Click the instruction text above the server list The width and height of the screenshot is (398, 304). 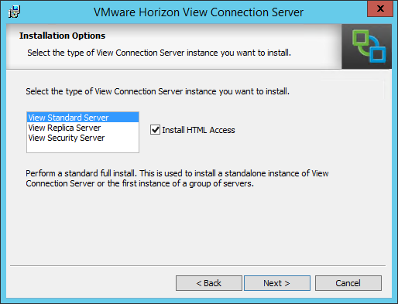(x=157, y=91)
